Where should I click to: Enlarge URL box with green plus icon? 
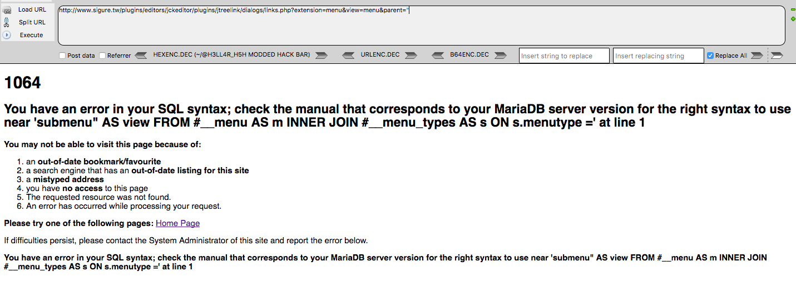[793, 19]
